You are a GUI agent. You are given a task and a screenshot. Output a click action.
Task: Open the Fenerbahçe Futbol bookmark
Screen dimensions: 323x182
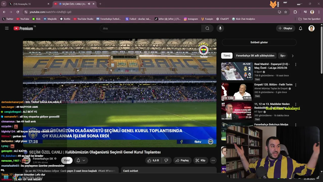[x=109, y=19]
